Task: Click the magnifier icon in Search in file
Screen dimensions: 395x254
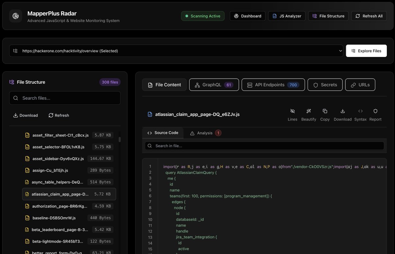Action: tap(150, 146)
